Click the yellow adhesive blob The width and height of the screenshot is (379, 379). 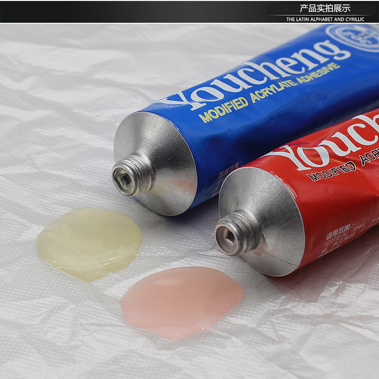(x=89, y=244)
